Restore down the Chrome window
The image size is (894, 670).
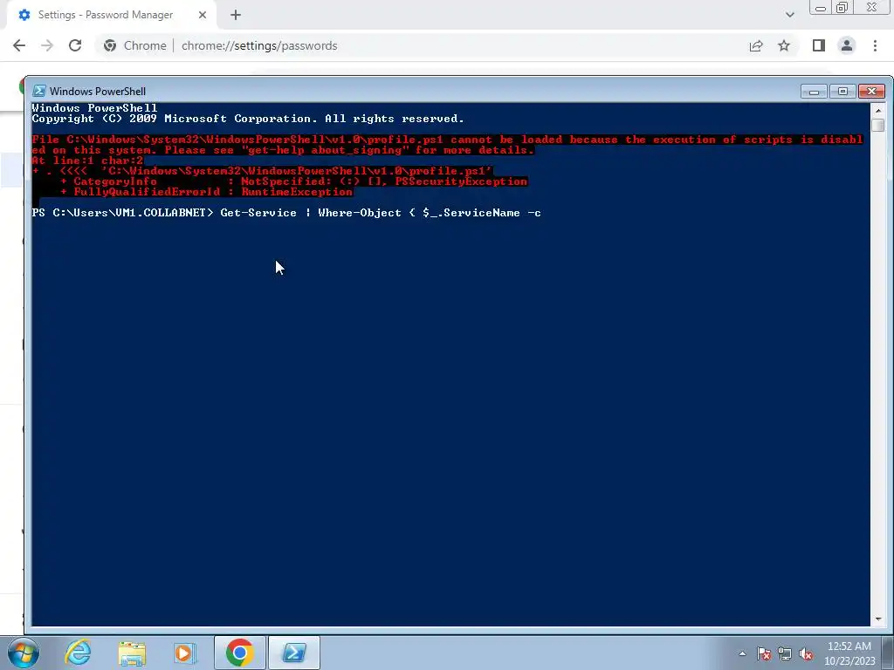coord(842,8)
